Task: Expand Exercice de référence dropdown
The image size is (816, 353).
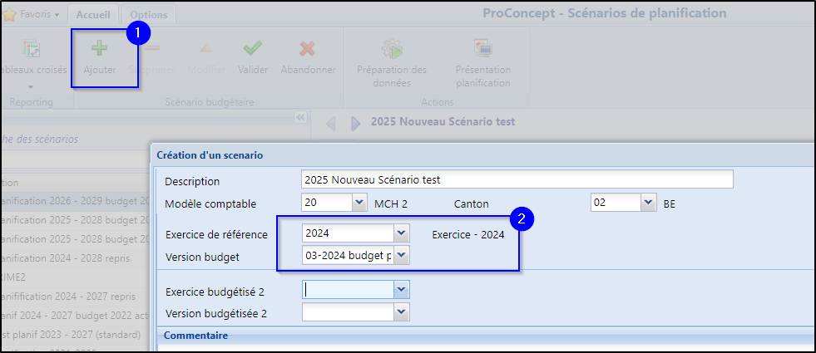Action: pos(401,233)
